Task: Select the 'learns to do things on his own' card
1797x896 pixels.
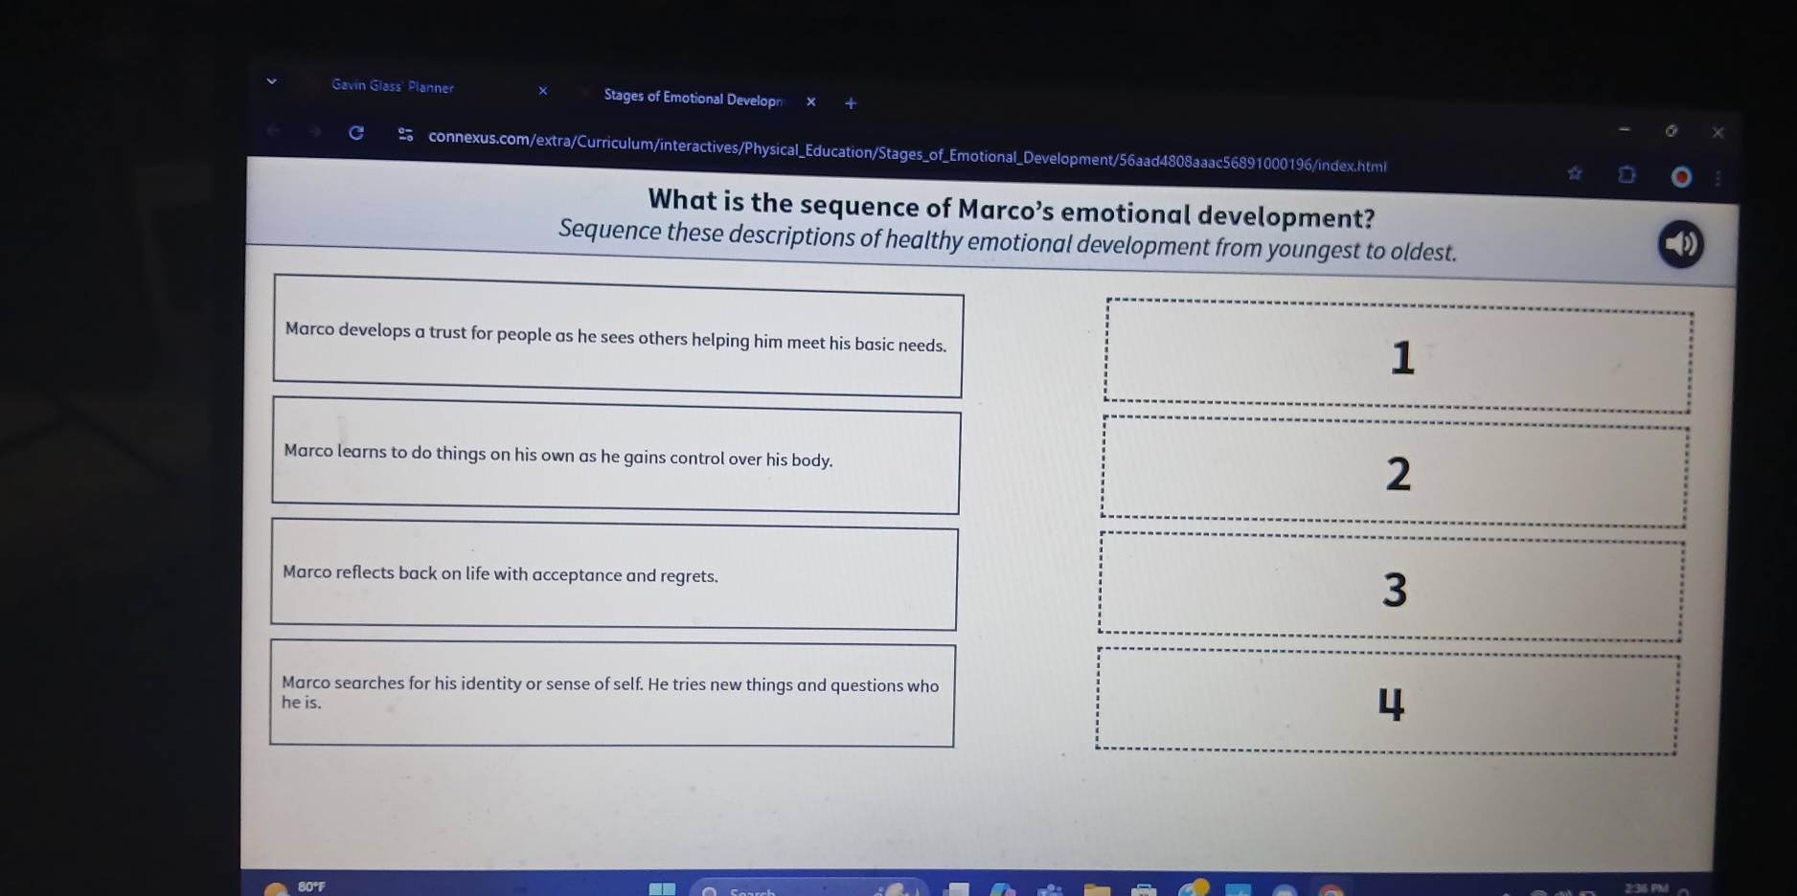Action: point(616,456)
